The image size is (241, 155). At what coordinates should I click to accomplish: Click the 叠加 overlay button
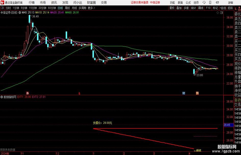[x=179, y=8]
